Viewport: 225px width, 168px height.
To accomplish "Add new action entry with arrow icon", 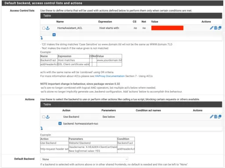I will tap(42, 129).
